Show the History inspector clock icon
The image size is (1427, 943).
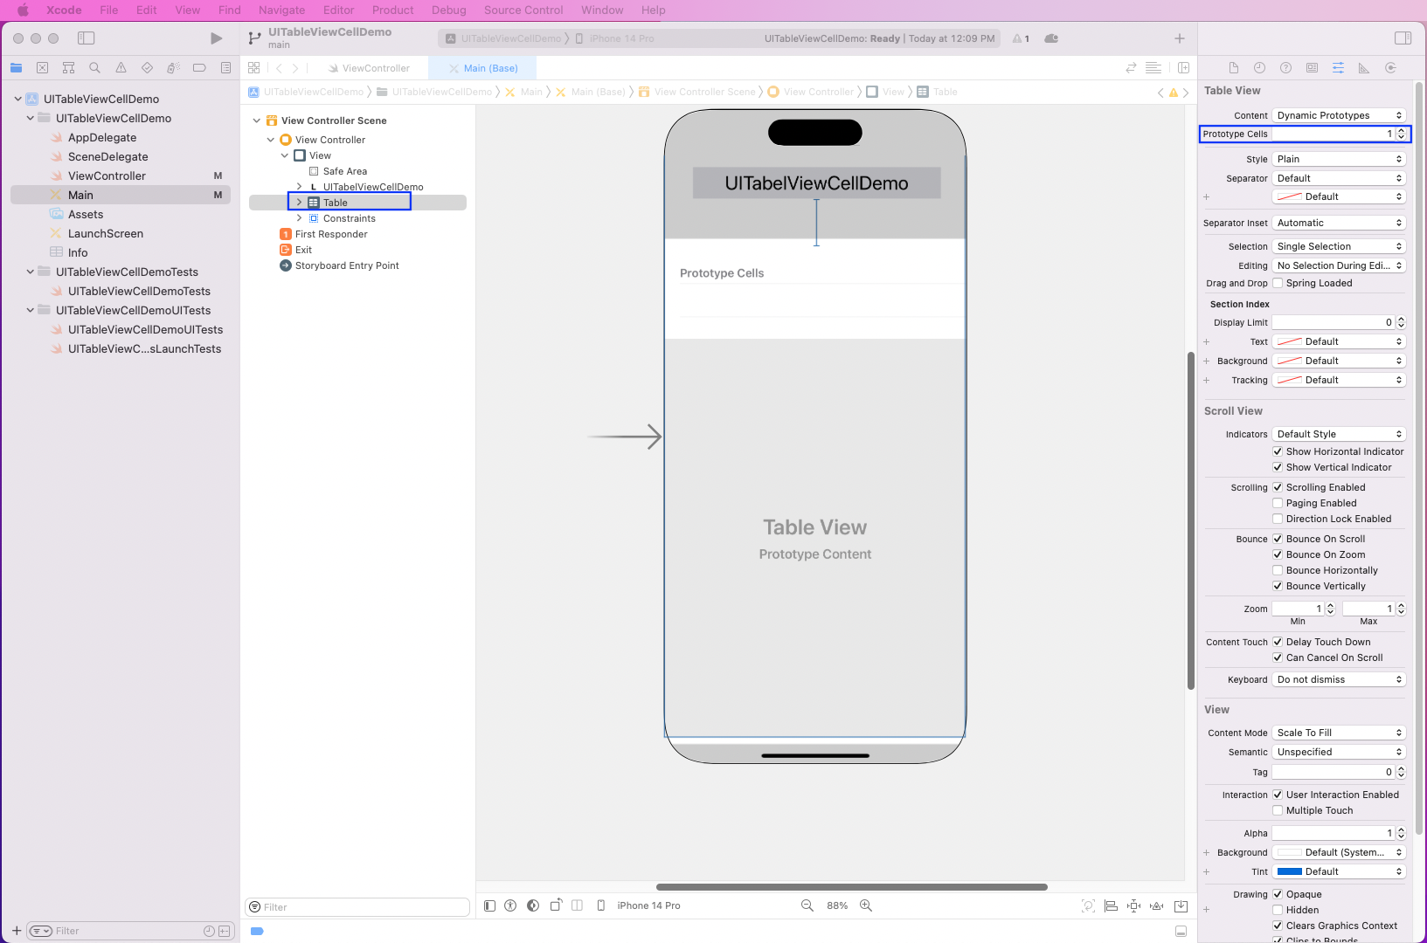pyautogui.click(x=1259, y=68)
